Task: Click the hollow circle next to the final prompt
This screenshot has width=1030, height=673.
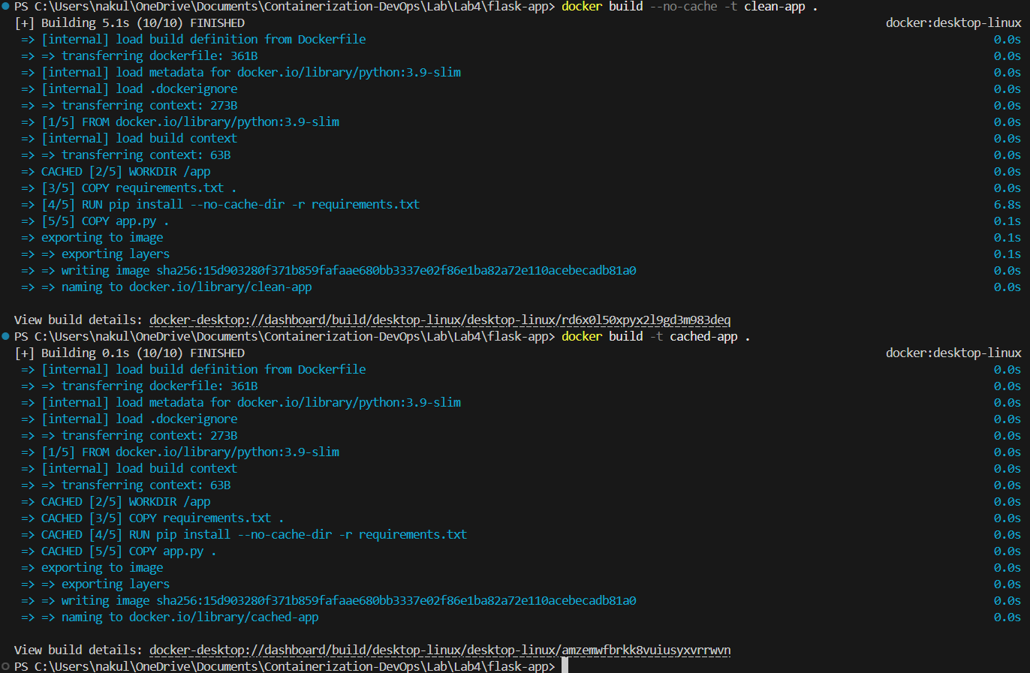Action: pos(5,665)
